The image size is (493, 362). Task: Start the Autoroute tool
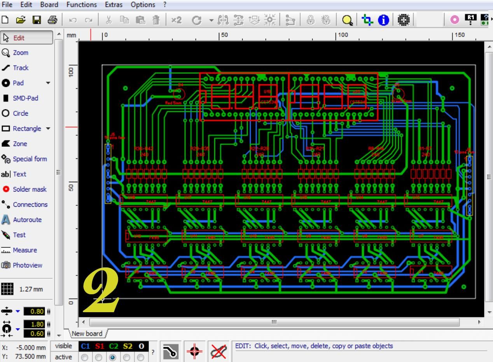coord(27,220)
